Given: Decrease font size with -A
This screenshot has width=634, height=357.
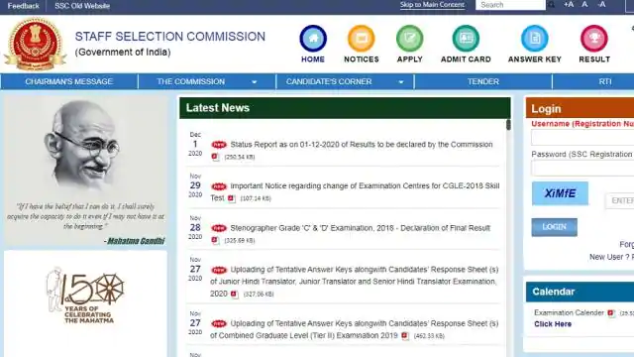Looking at the screenshot, I should pyautogui.click(x=601, y=4).
